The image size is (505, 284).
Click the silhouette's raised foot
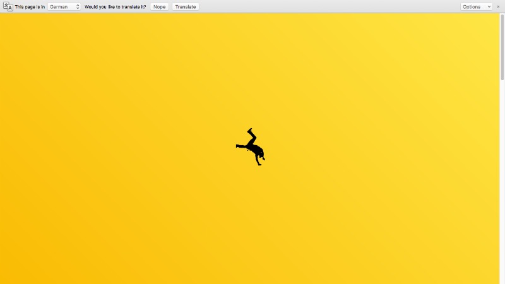tap(250, 131)
